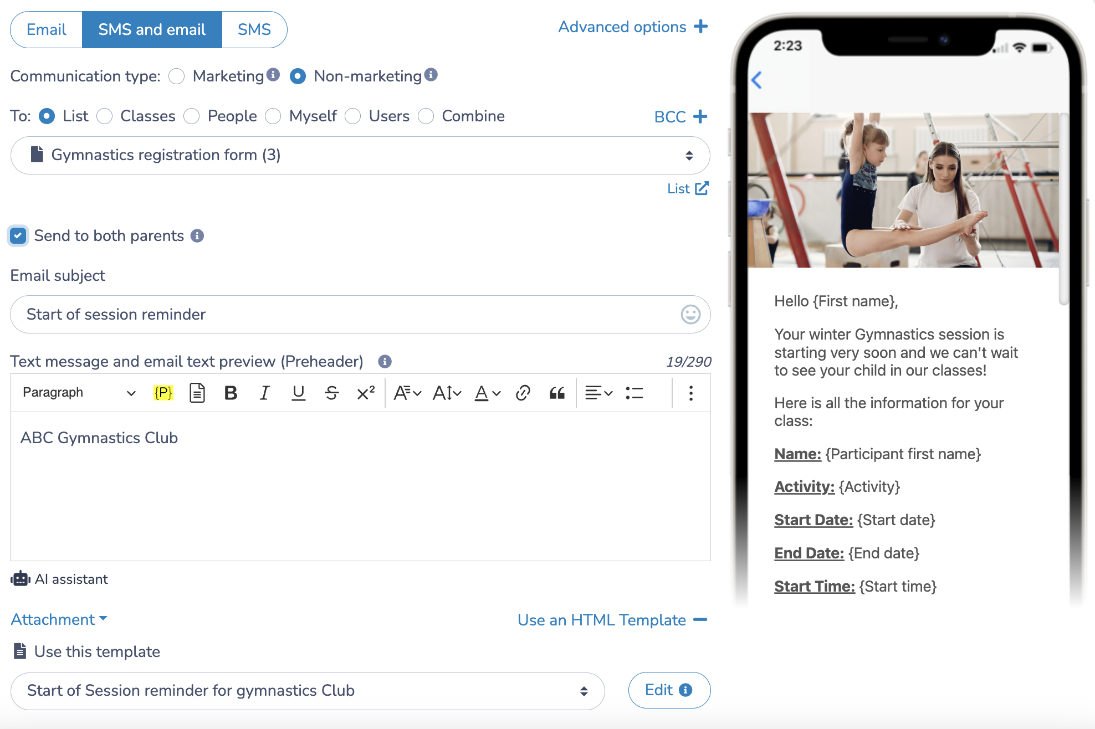Click info icon next to Preheader label

(x=385, y=362)
